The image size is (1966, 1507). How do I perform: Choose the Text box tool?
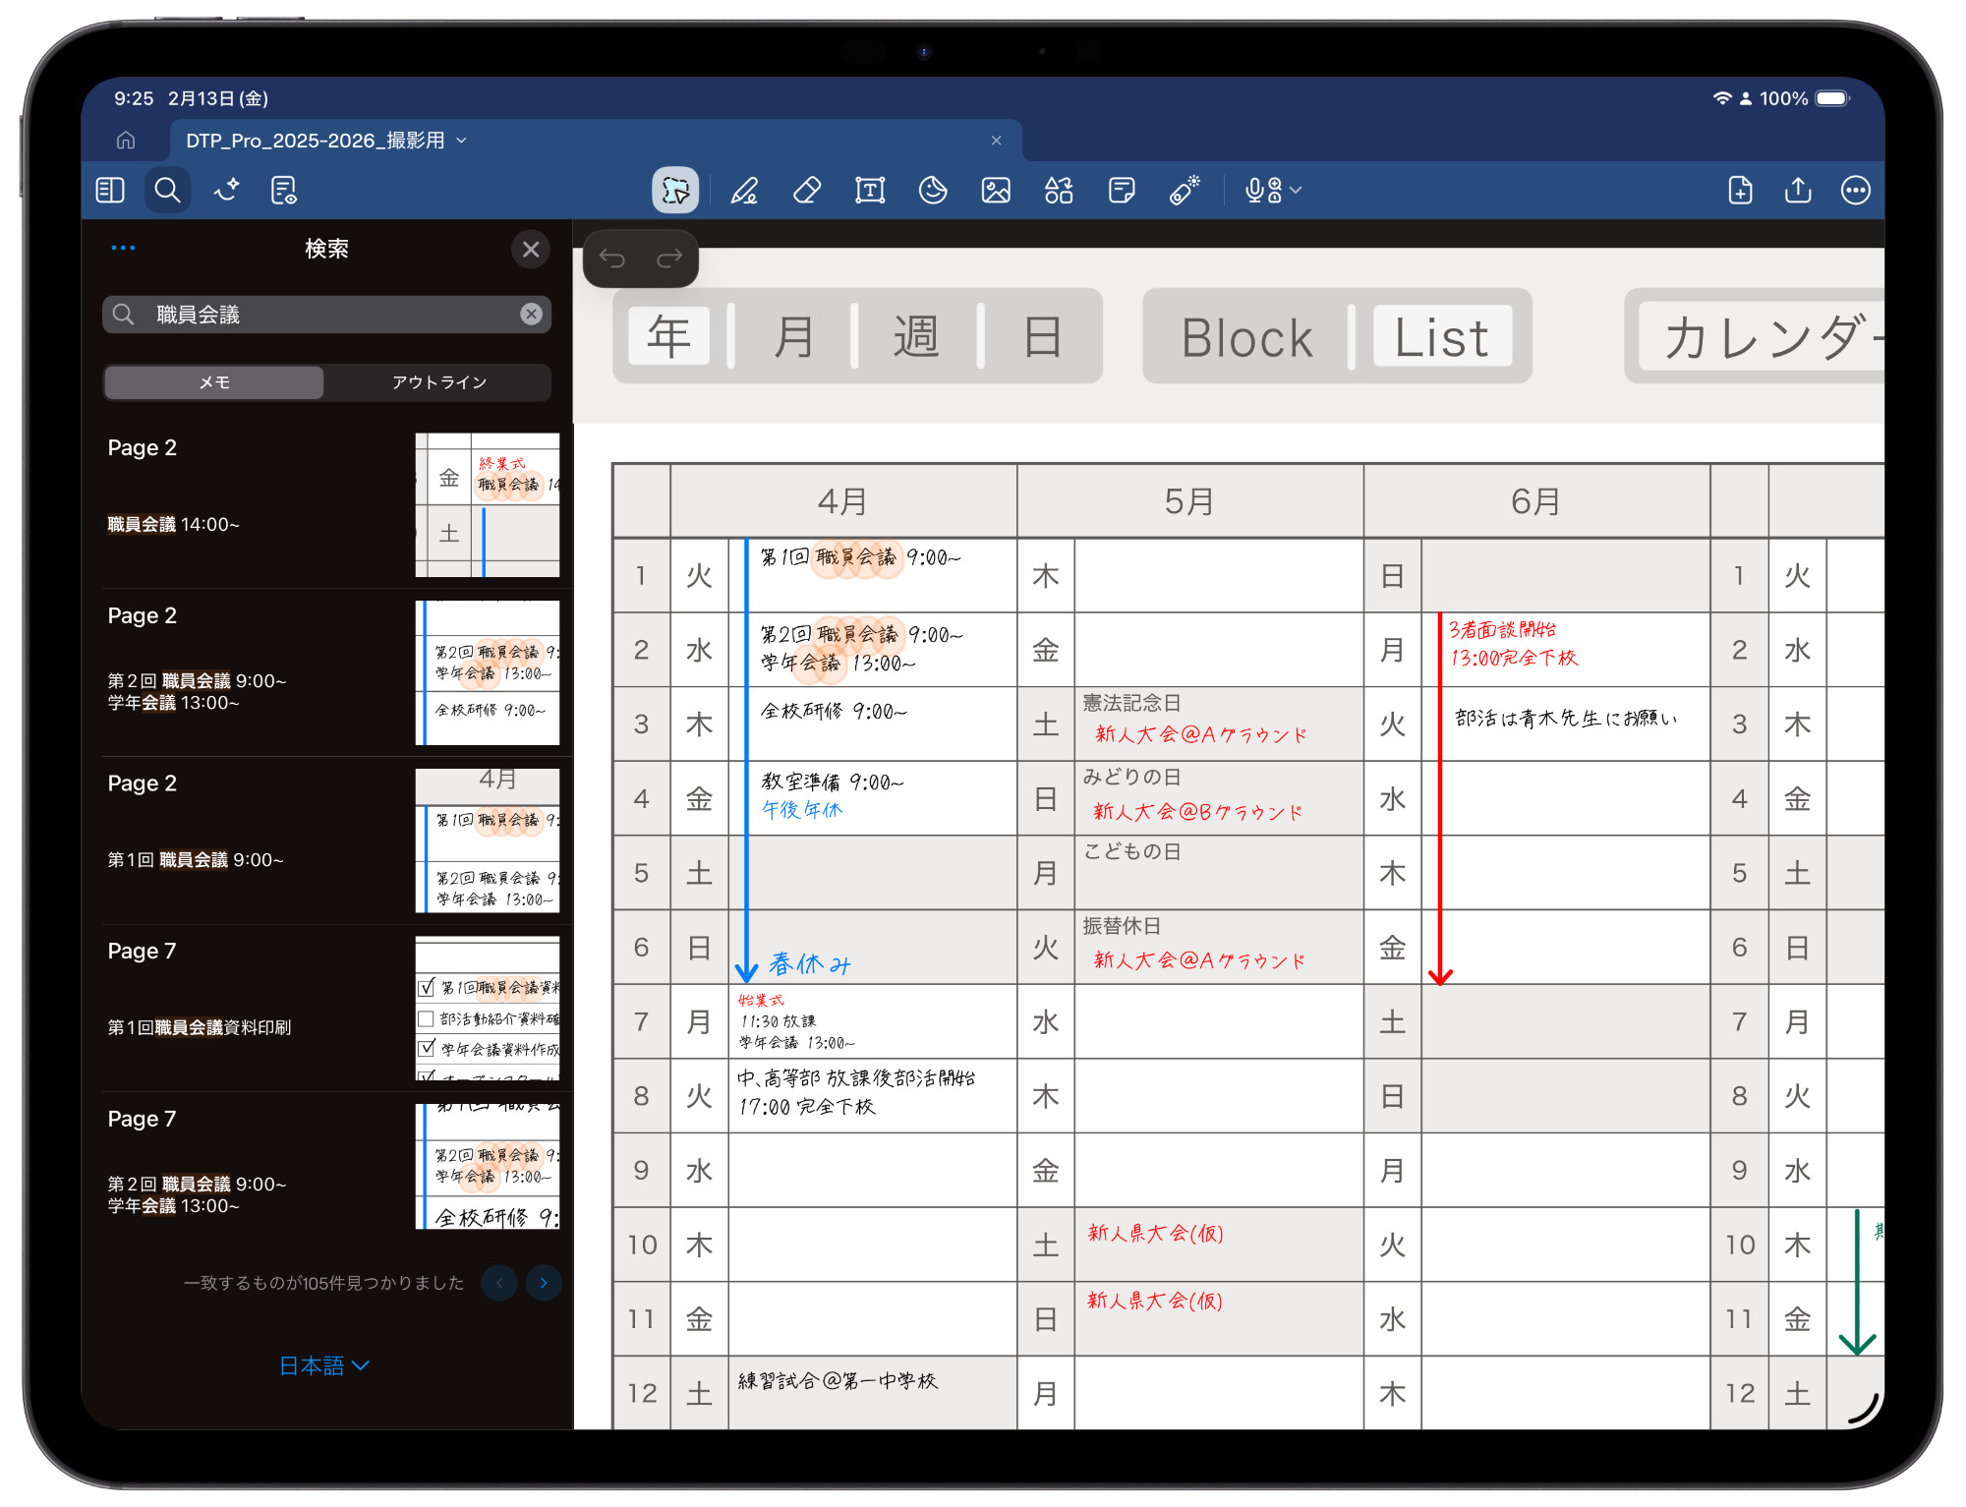click(870, 190)
